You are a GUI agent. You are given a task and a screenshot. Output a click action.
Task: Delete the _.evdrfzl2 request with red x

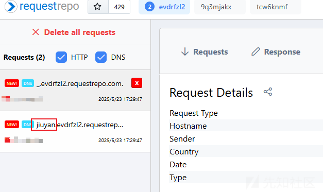(137, 83)
